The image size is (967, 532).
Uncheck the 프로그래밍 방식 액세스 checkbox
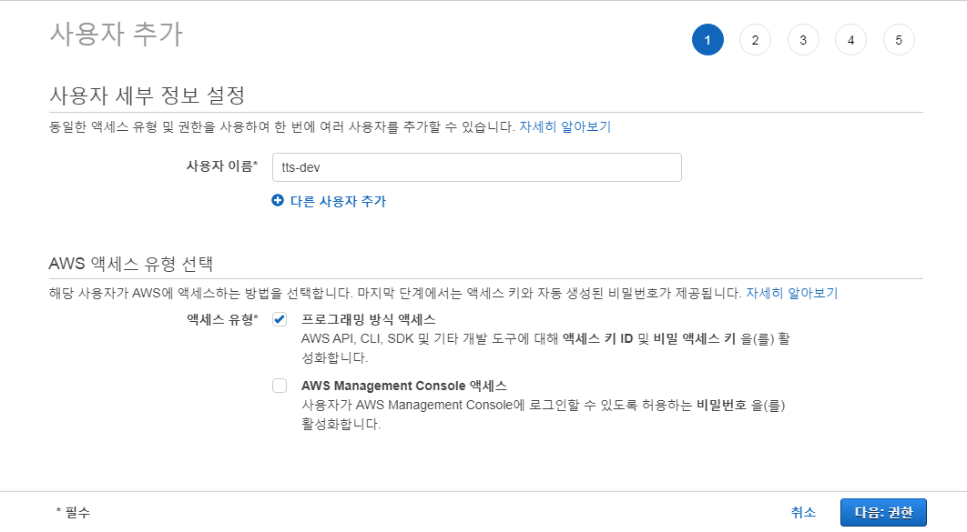tap(280, 319)
